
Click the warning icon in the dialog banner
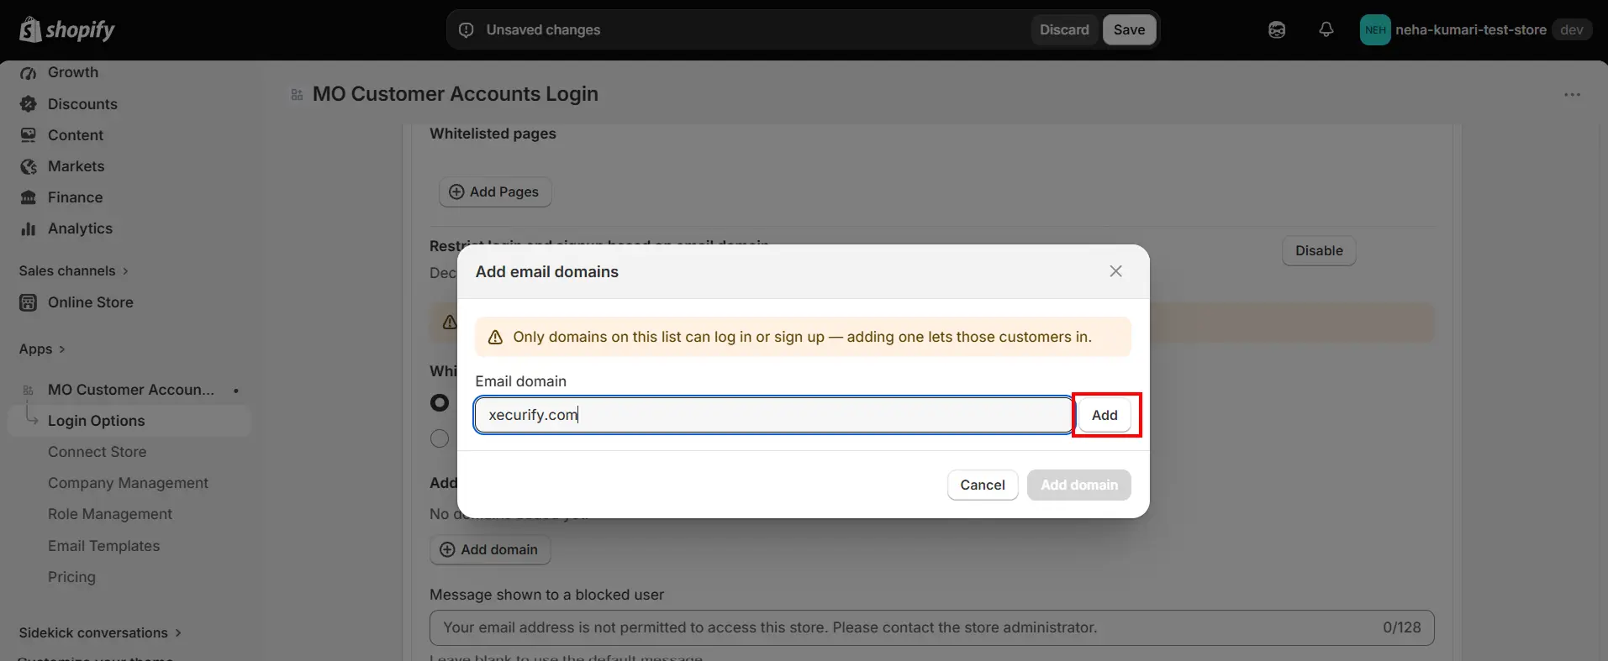495,337
